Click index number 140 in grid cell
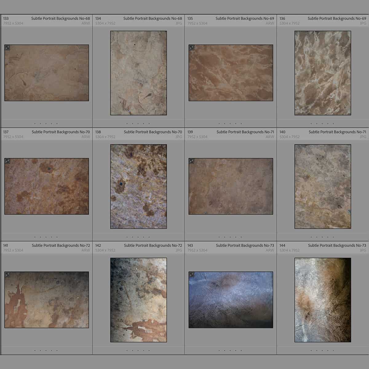 pos(282,132)
